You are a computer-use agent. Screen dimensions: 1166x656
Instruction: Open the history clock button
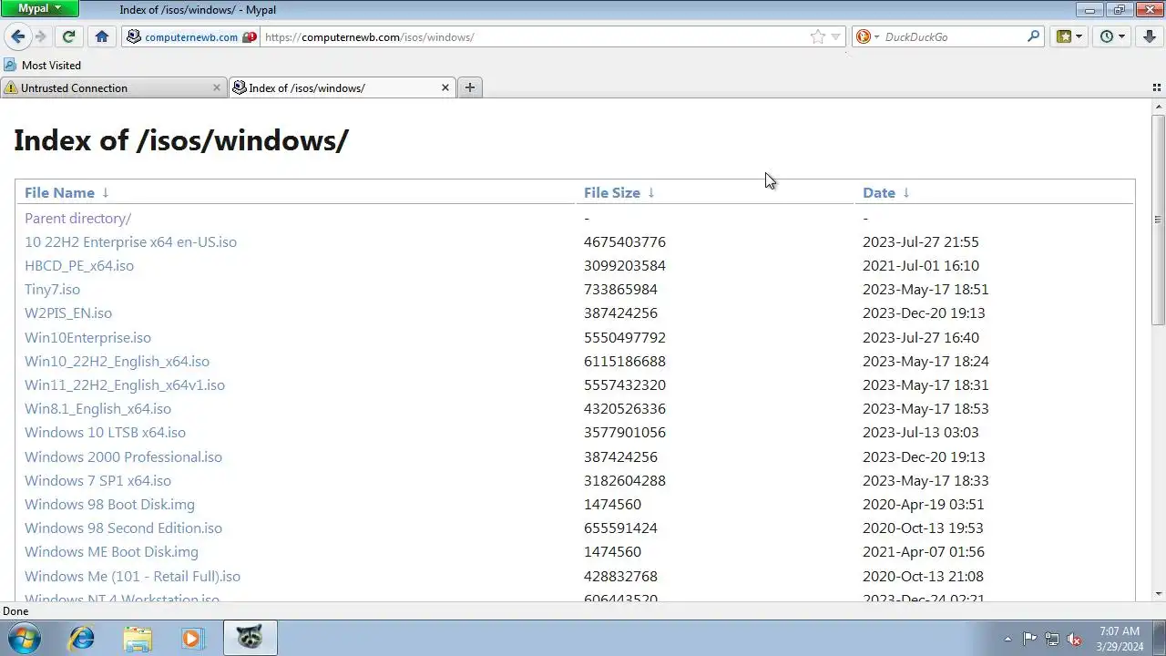pos(1106,36)
